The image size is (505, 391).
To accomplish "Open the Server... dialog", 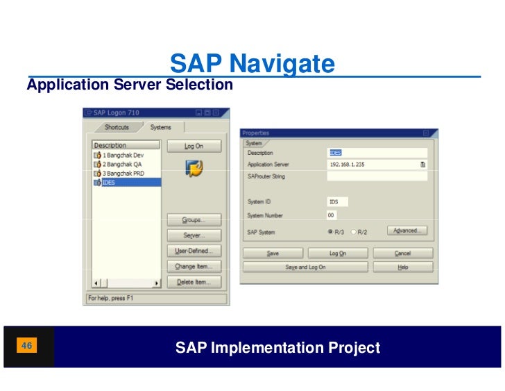I will 194,235.
